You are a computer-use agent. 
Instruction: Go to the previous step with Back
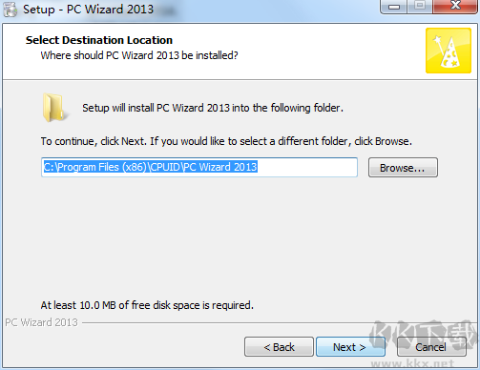coord(279,347)
